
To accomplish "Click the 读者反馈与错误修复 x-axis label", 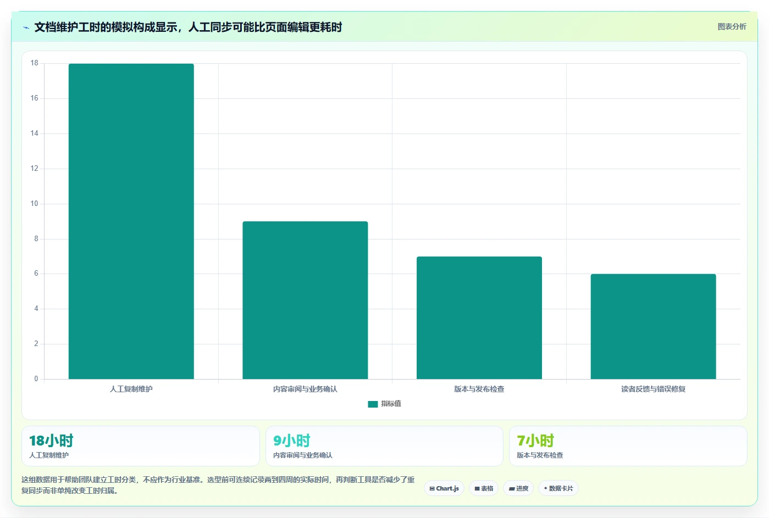I will (x=653, y=389).
